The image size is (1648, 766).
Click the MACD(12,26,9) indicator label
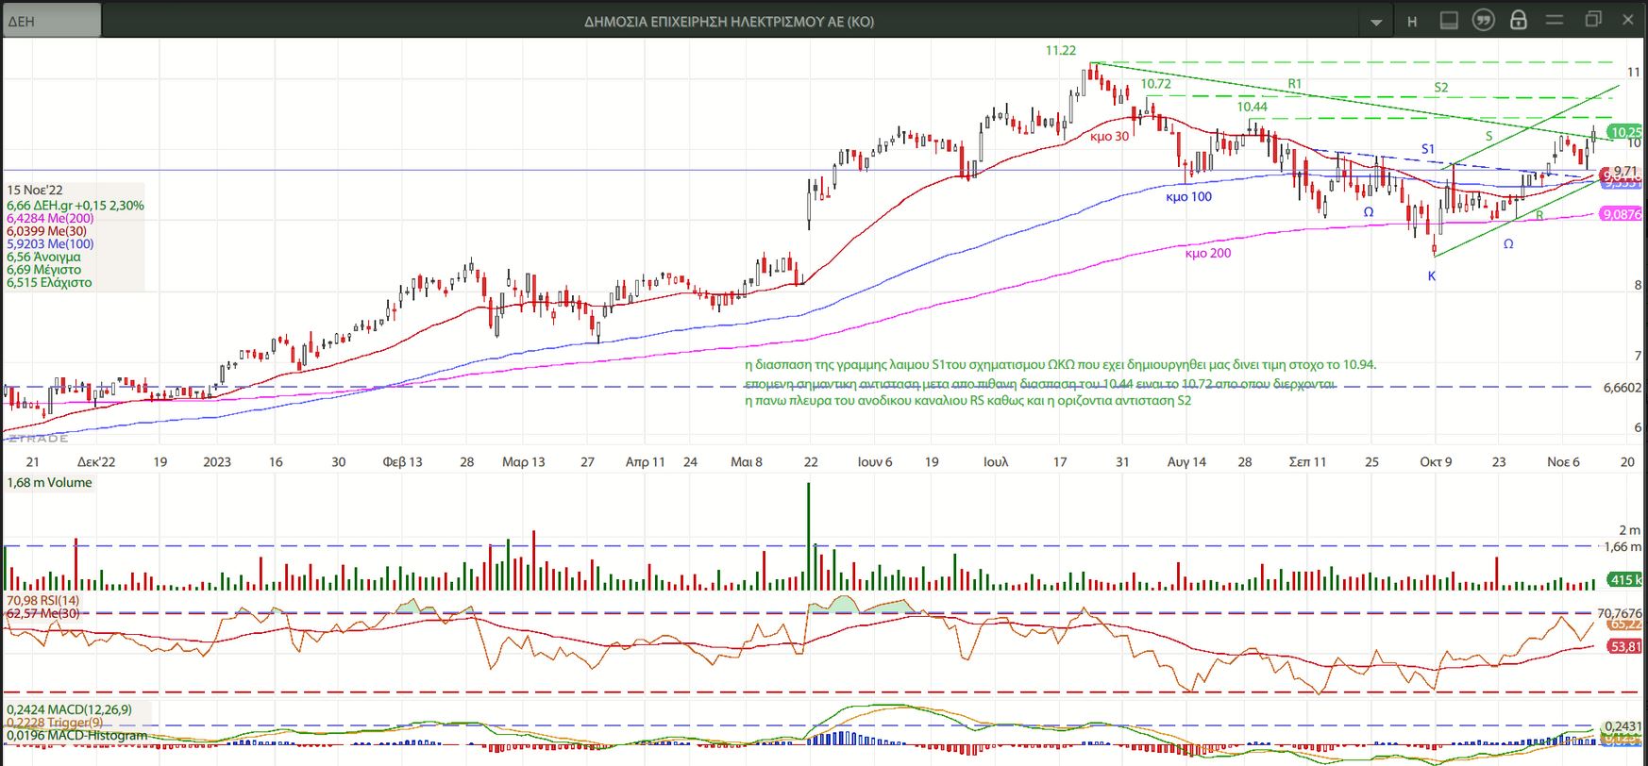pos(69,709)
